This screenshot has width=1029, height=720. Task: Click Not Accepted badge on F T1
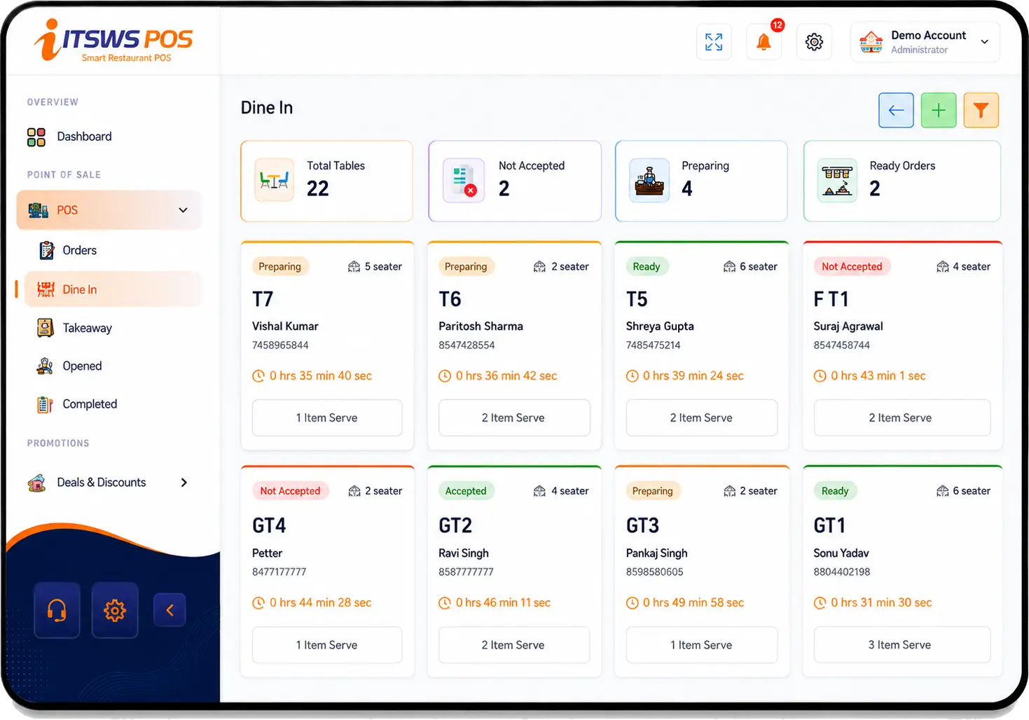[x=852, y=267]
